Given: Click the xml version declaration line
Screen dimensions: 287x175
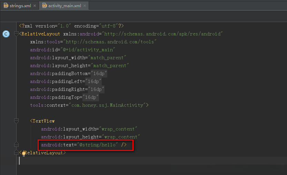Looking at the screenshot, I should click(71, 26).
